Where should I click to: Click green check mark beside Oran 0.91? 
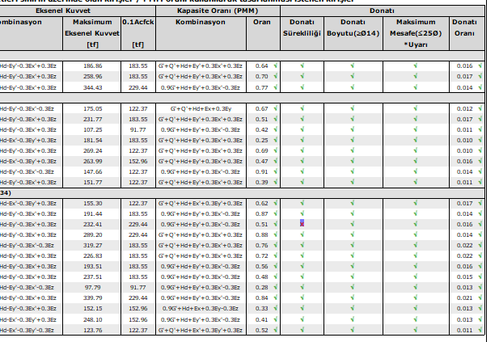click(x=276, y=171)
